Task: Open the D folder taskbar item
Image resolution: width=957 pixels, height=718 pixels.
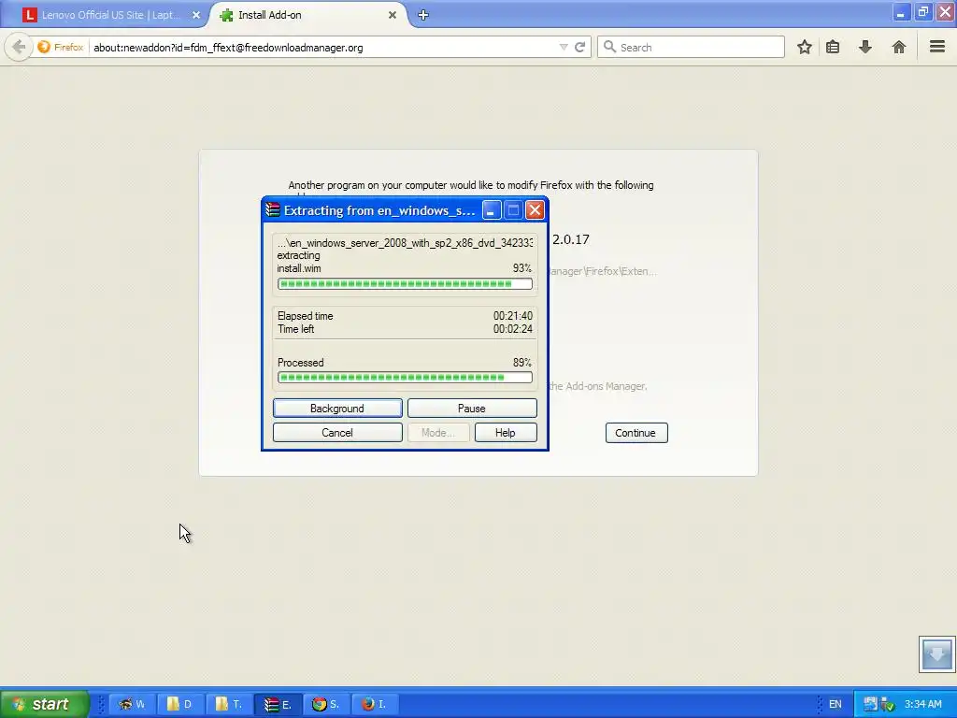Action: [180, 704]
